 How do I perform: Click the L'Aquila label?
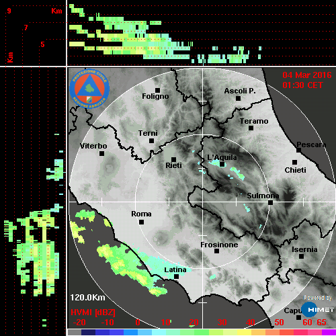pos(222,157)
